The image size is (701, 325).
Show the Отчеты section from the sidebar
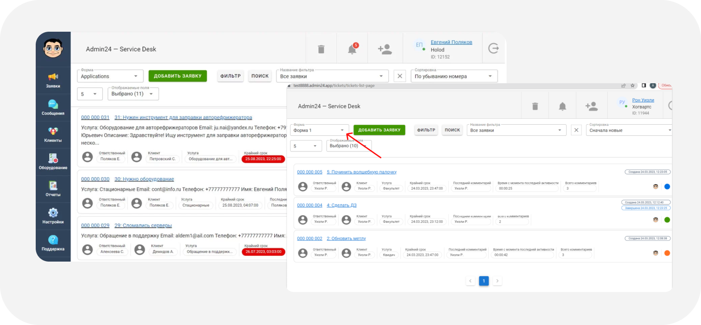pos(53,189)
